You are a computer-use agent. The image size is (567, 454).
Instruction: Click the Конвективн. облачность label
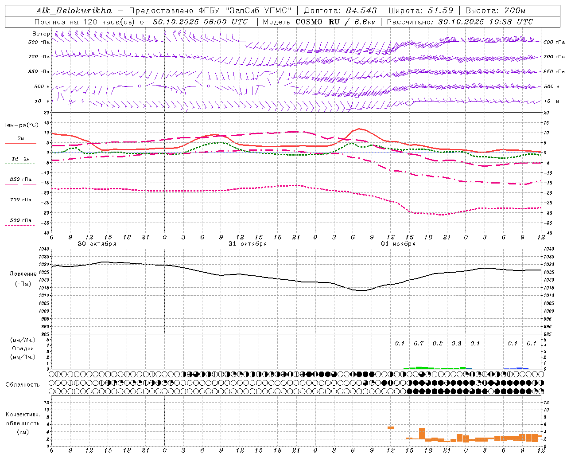coord(23,419)
